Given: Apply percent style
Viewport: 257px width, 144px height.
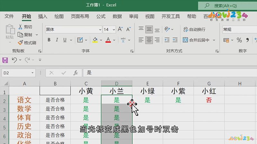Looking at the screenshot, I should pos(239,40).
